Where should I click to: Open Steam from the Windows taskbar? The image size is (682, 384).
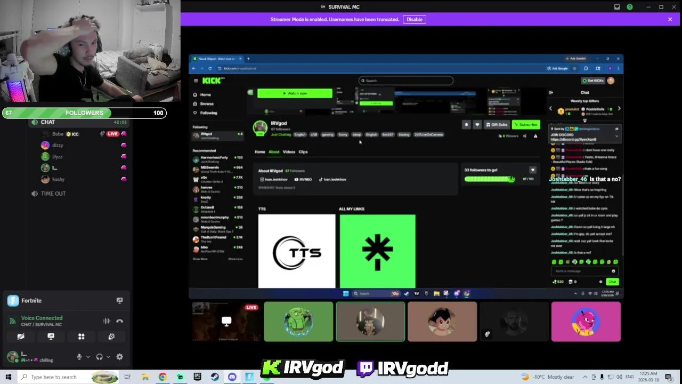point(214,377)
